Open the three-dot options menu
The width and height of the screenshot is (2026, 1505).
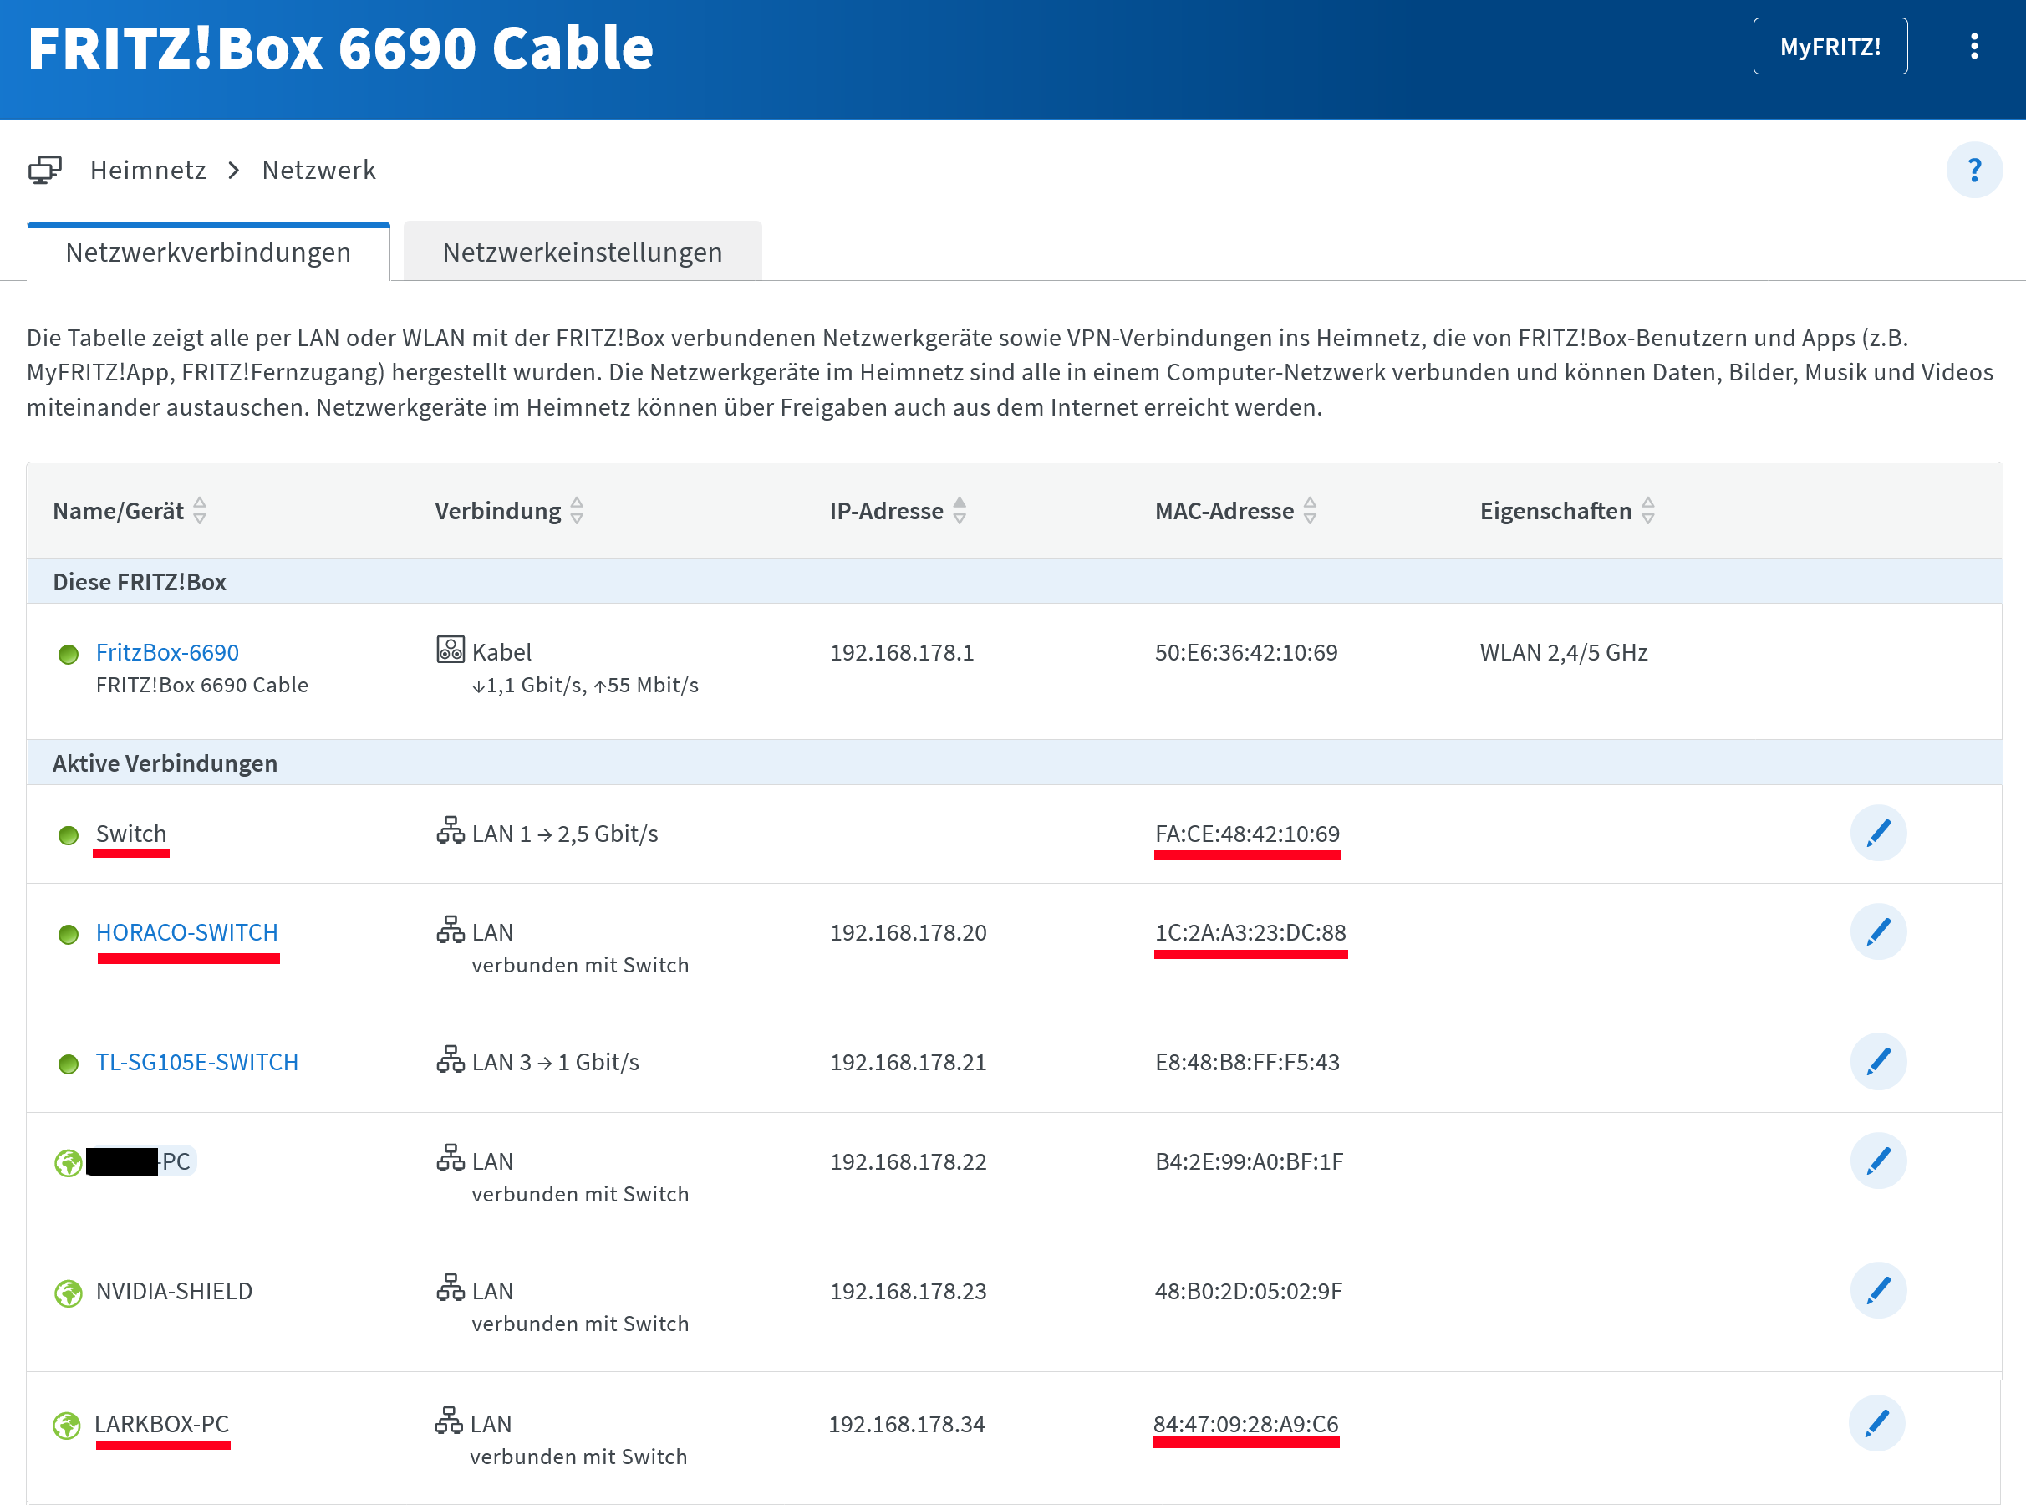(1973, 47)
